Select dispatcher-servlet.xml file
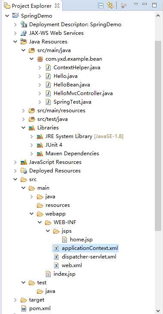This screenshot has height=314, width=163. point(89,257)
